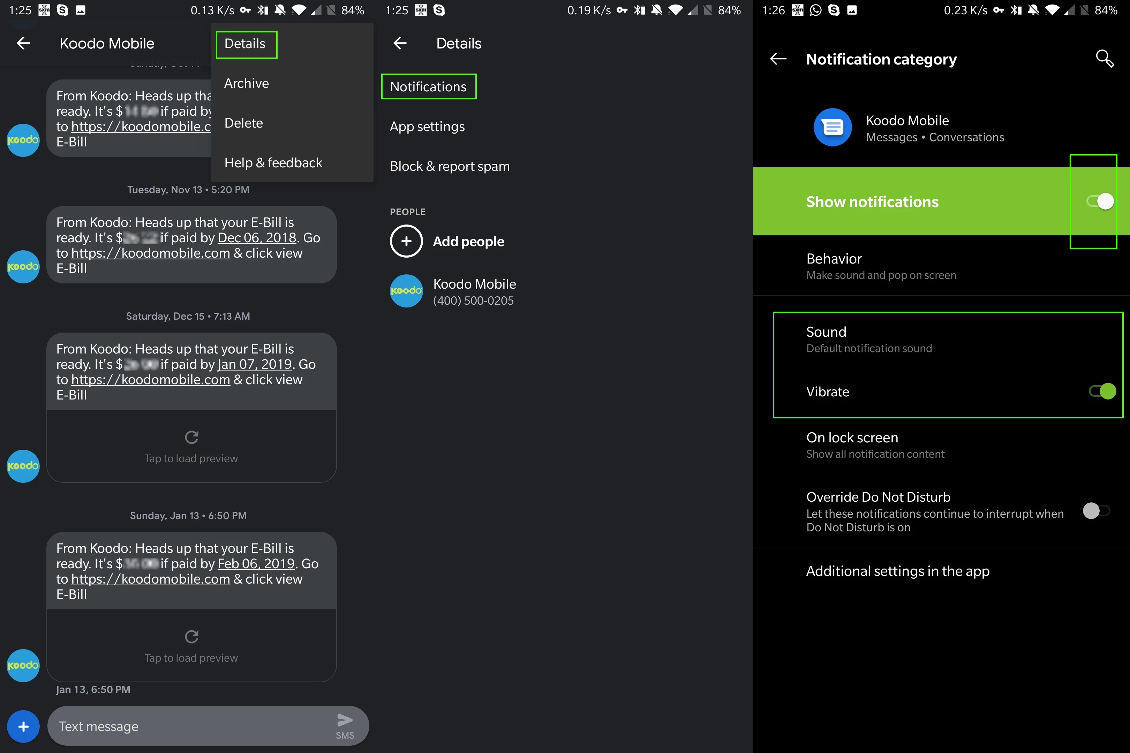Choose Archive in the overflow menu
This screenshot has width=1130, height=753.
point(247,83)
